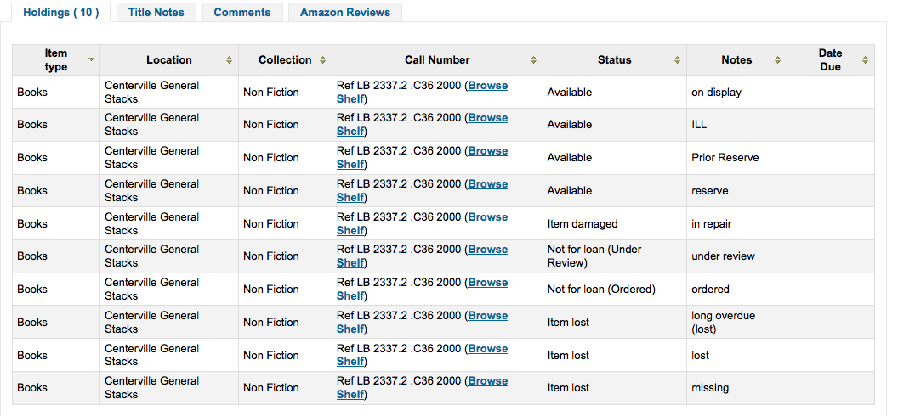Open the Comments tab
898x416 pixels.
[x=242, y=13]
